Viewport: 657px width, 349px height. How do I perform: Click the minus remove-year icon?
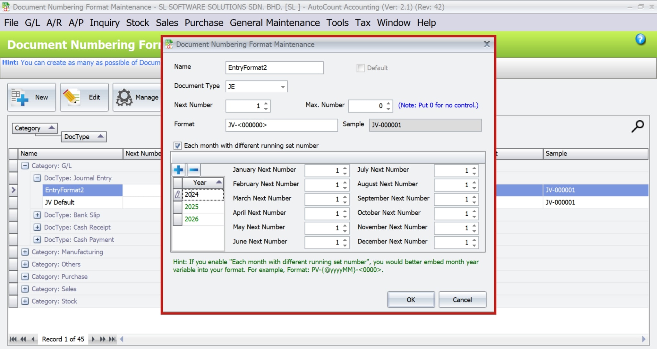click(194, 170)
